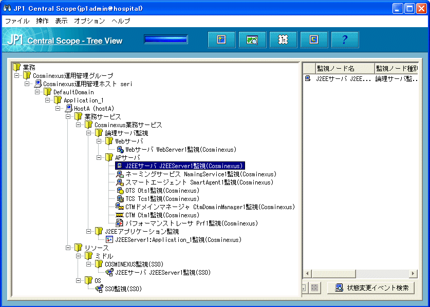The height and width of the screenshot is (307, 430).
Task: Collapse the APサーバ branch
Action: click(x=99, y=158)
